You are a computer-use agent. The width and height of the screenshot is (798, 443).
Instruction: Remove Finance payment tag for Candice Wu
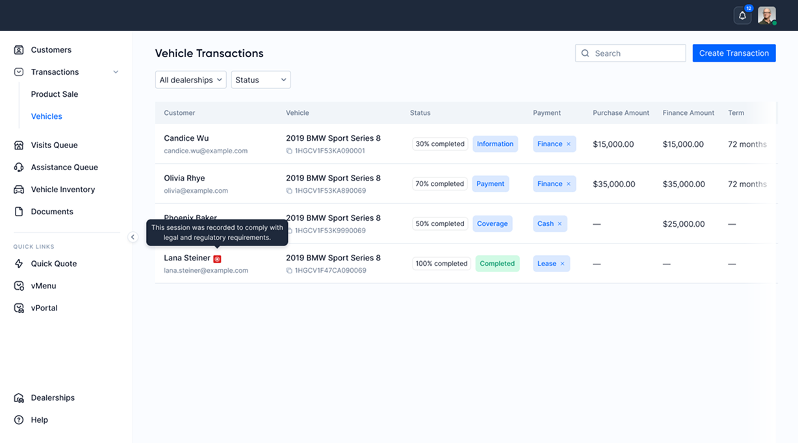coord(569,144)
